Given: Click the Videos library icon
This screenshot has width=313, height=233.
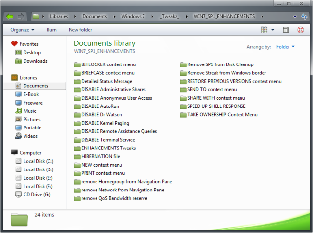Looking at the screenshot, I should 18,136.
